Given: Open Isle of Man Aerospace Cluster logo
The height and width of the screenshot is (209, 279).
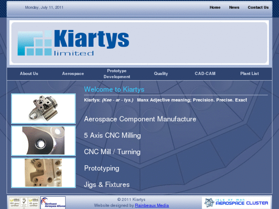Looking at the screenshot, I should point(236,202).
